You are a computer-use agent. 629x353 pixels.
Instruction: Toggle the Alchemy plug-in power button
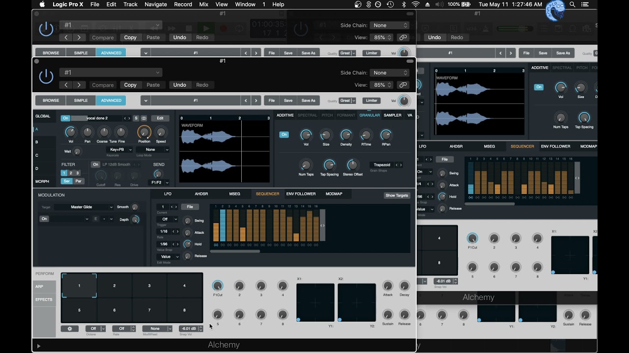[46, 76]
